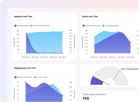139x102 pixels.
Task: Toggle Unique Interactions legend item
Action: [23, 77]
